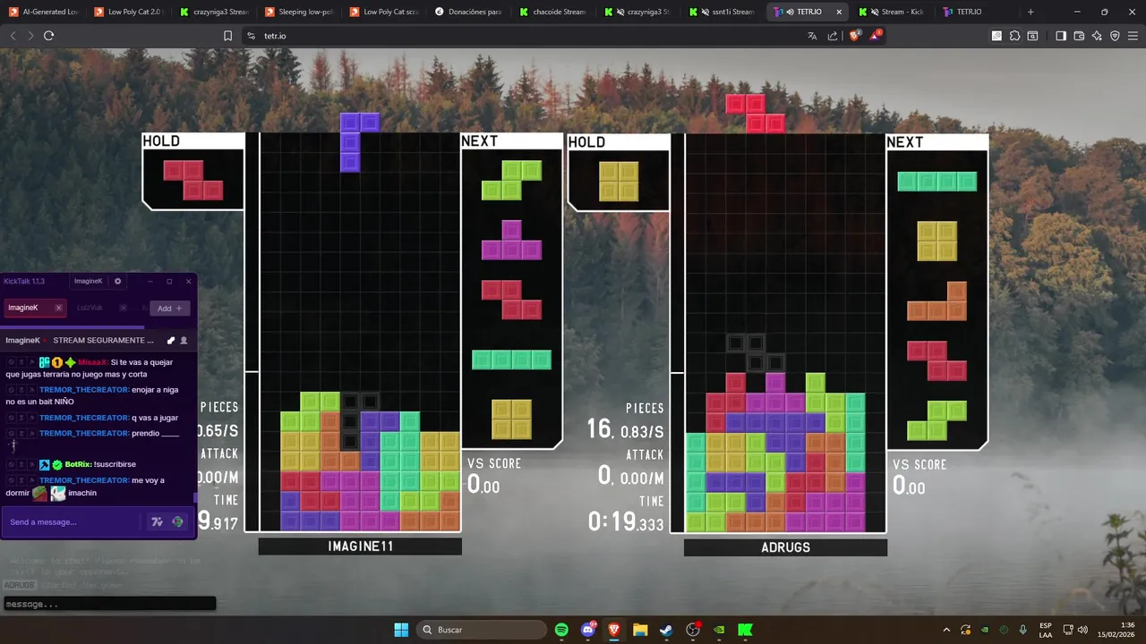Click TREMOR_THECREATOR on the 'q vas a jugar' message
The height and width of the screenshot is (644, 1146).
84,418
